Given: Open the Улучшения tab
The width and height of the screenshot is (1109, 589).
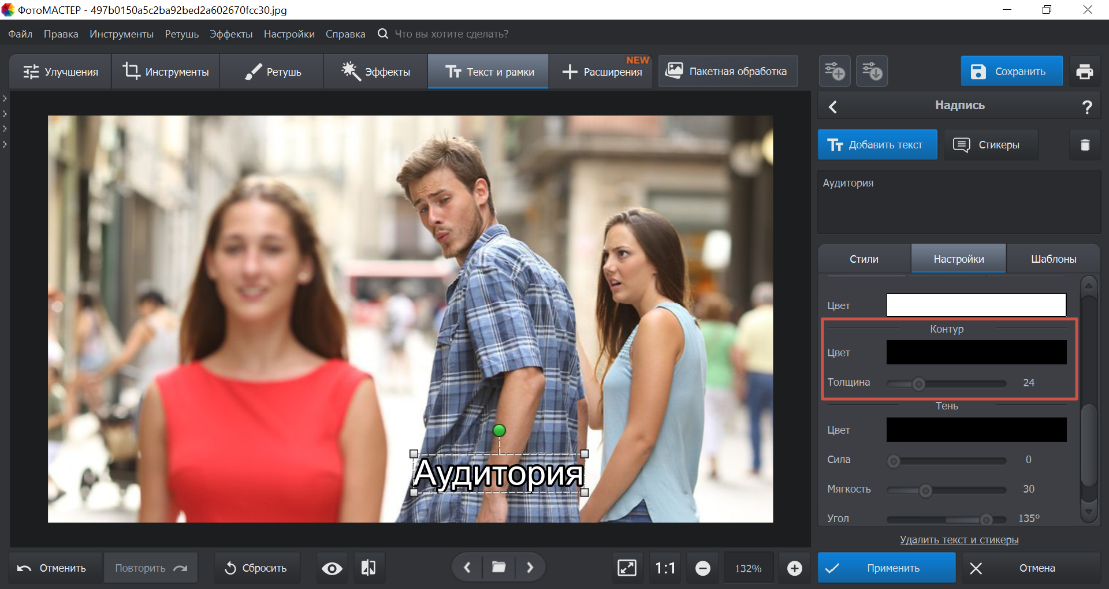Looking at the screenshot, I should tap(60, 72).
